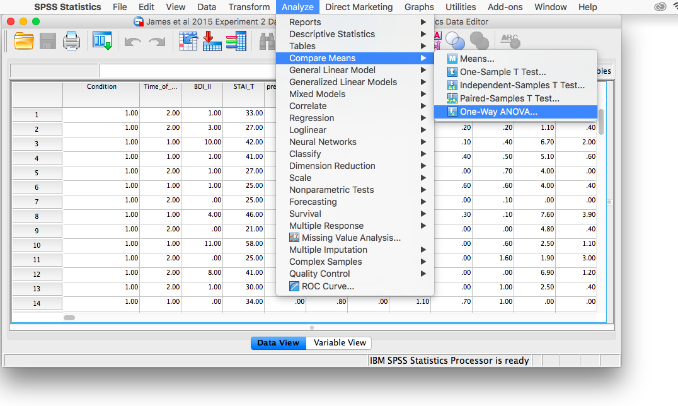
Task: Select the STAI_T column header
Action: click(x=244, y=95)
